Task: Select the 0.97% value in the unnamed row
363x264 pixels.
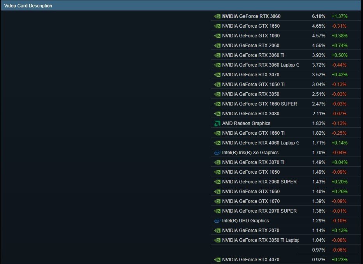Action: pyautogui.click(x=319, y=250)
